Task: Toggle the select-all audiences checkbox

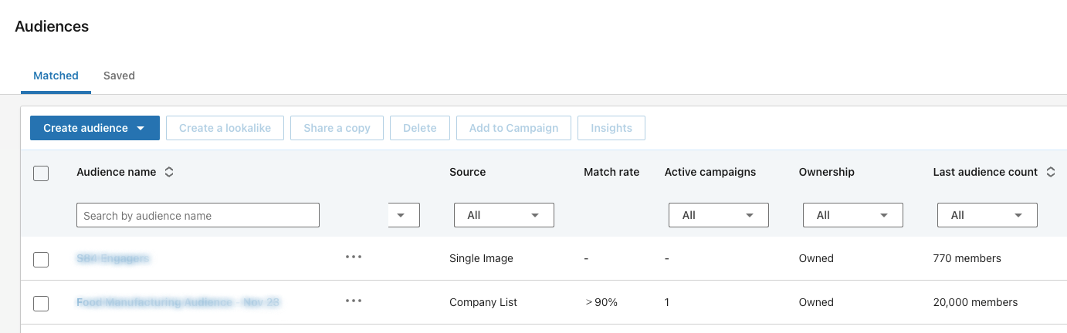Action: point(41,173)
